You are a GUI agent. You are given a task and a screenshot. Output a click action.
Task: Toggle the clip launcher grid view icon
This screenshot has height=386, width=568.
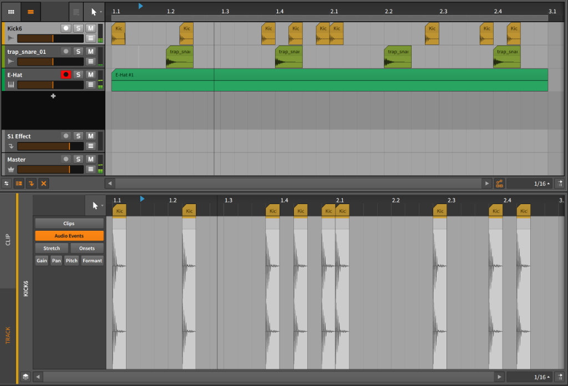pos(11,12)
